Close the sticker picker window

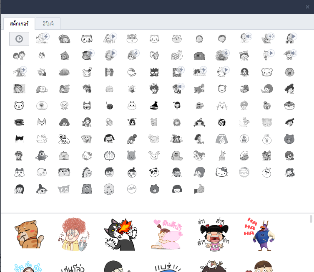pyautogui.click(x=307, y=7)
